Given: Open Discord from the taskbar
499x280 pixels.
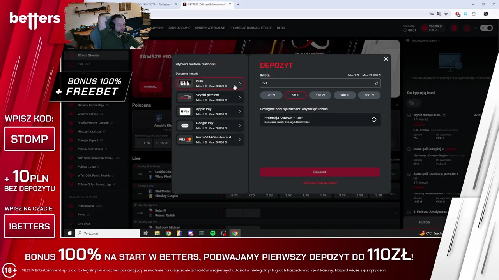Looking at the screenshot, I should pos(191,233).
